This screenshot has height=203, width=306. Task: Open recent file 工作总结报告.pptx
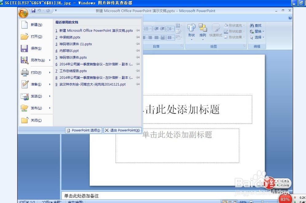pos(73,71)
